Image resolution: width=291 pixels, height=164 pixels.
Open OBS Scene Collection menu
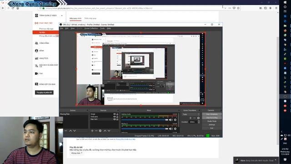pos(91,28)
